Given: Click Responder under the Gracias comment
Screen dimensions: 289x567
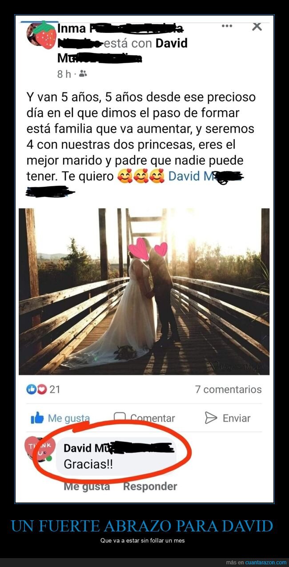Looking at the screenshot, I should click(150, 487).
